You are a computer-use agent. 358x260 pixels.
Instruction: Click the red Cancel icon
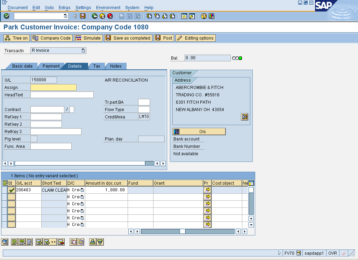[x=110, y=16]
